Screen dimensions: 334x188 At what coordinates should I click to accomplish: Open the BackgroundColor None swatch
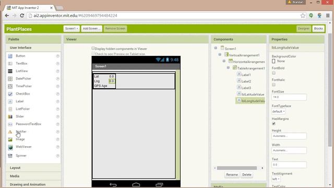[x=273, y=62]
